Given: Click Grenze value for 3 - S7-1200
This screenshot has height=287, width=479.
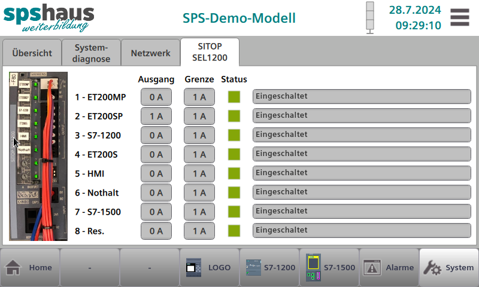Looking at the screenshot, I should tap(199, 135).
